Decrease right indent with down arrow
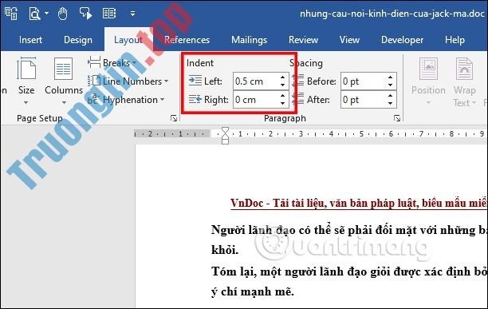Screen dimensions: 488x309 coord(282,104)
